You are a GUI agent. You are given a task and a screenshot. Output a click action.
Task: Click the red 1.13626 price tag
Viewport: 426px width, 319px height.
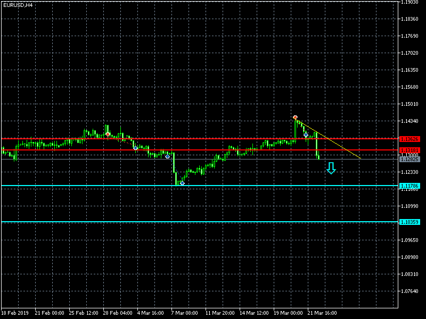tap(409, 139)
